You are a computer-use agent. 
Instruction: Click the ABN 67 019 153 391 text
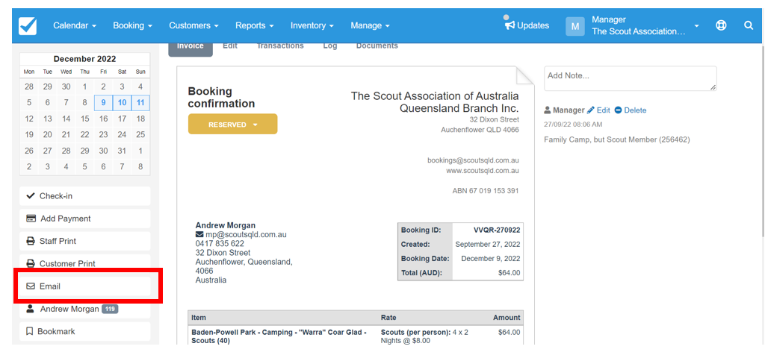486,192
